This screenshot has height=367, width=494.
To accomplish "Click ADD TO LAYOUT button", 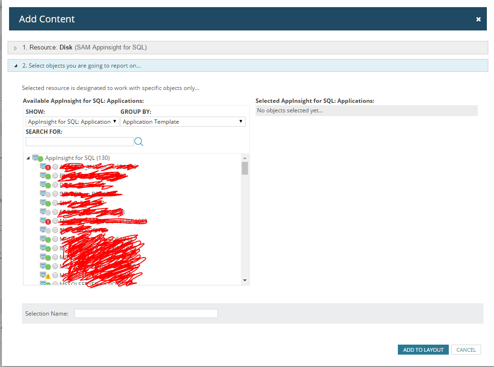I will [423, 350].
